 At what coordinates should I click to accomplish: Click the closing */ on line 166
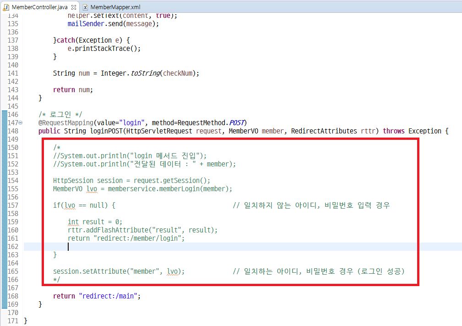pos(57,280)
